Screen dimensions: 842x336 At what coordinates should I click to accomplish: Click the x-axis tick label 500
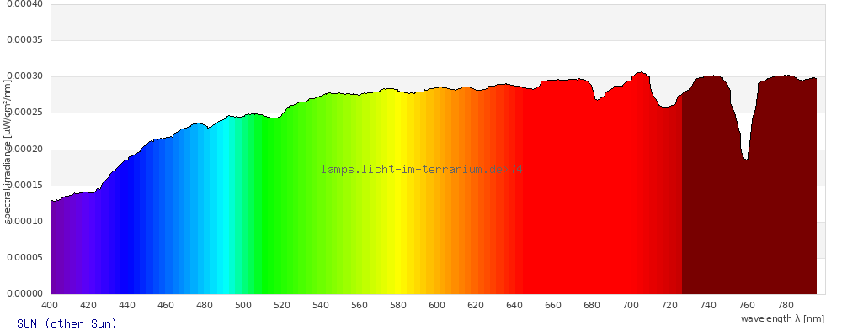tap(243, 306)
